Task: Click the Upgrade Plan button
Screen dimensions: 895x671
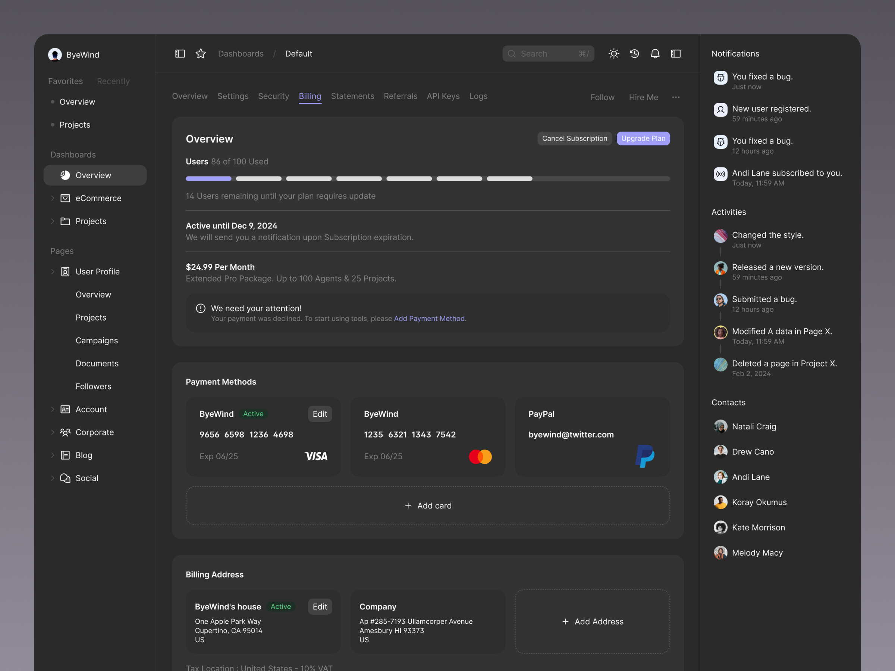Action: coord(643,138)
